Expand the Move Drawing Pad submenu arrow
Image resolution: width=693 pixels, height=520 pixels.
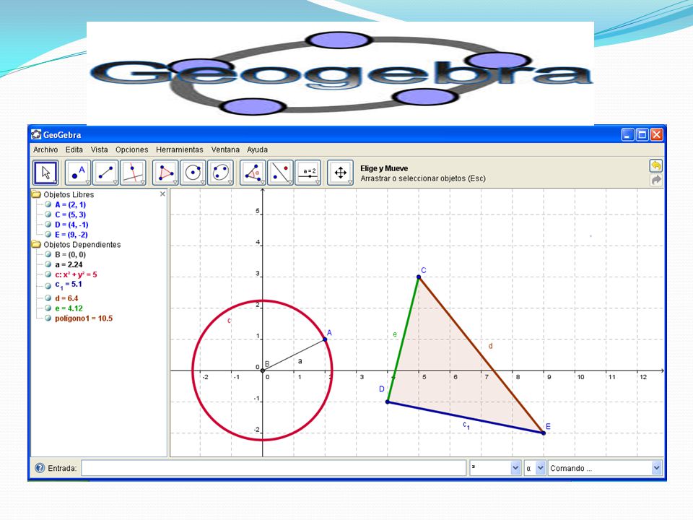click(350, 182)
